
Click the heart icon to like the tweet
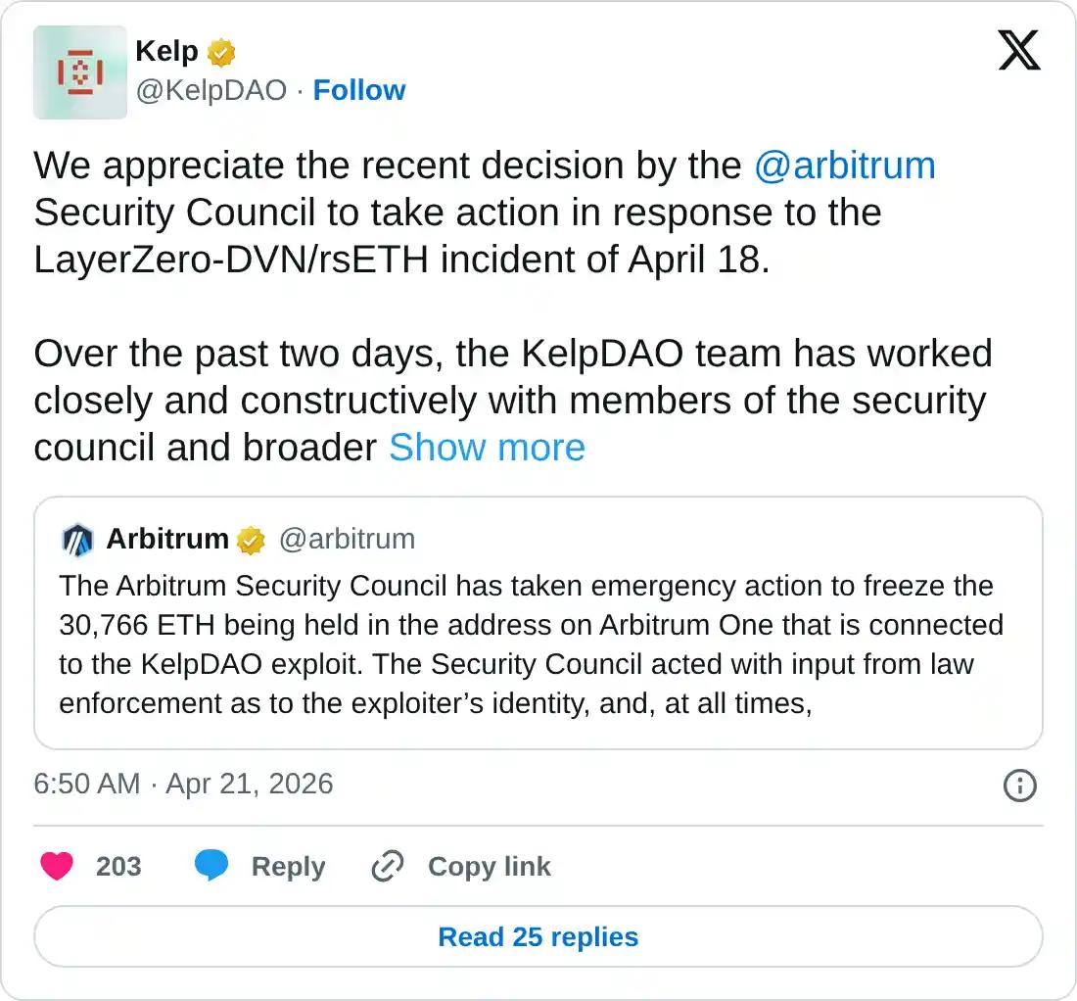pos(59,866)
